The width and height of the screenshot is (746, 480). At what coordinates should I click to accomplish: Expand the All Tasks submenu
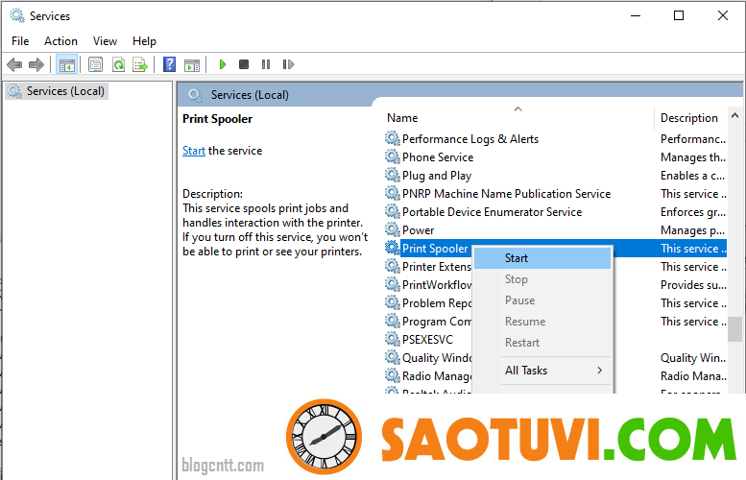(x=542, y=371)
